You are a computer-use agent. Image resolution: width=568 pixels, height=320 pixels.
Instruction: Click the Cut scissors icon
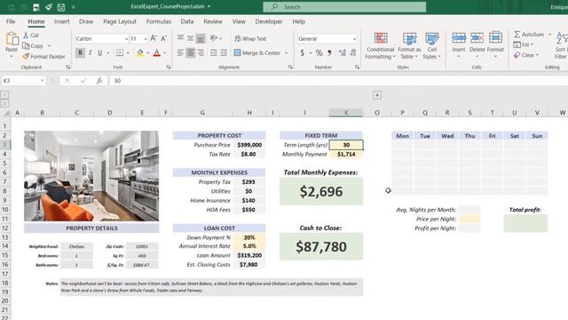(26, 36)
